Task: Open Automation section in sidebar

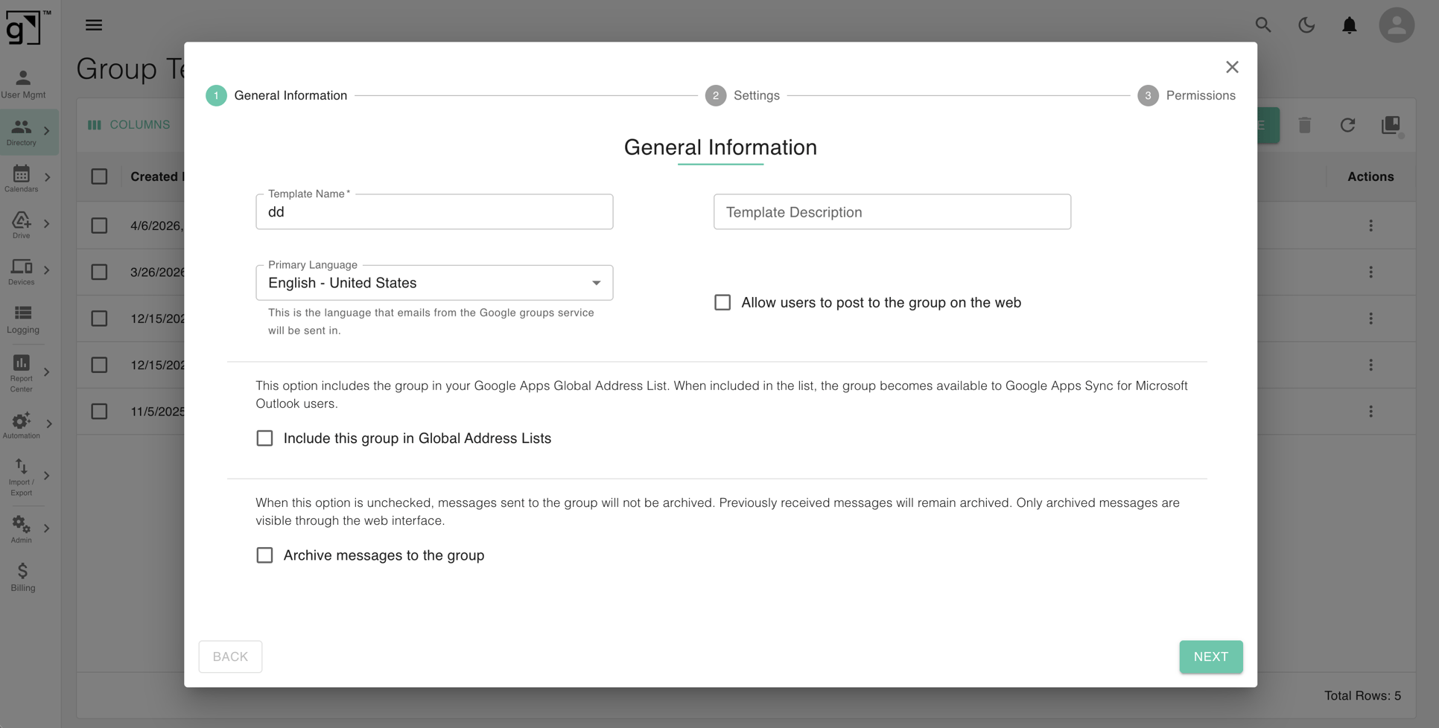Action: pos(22,425)
